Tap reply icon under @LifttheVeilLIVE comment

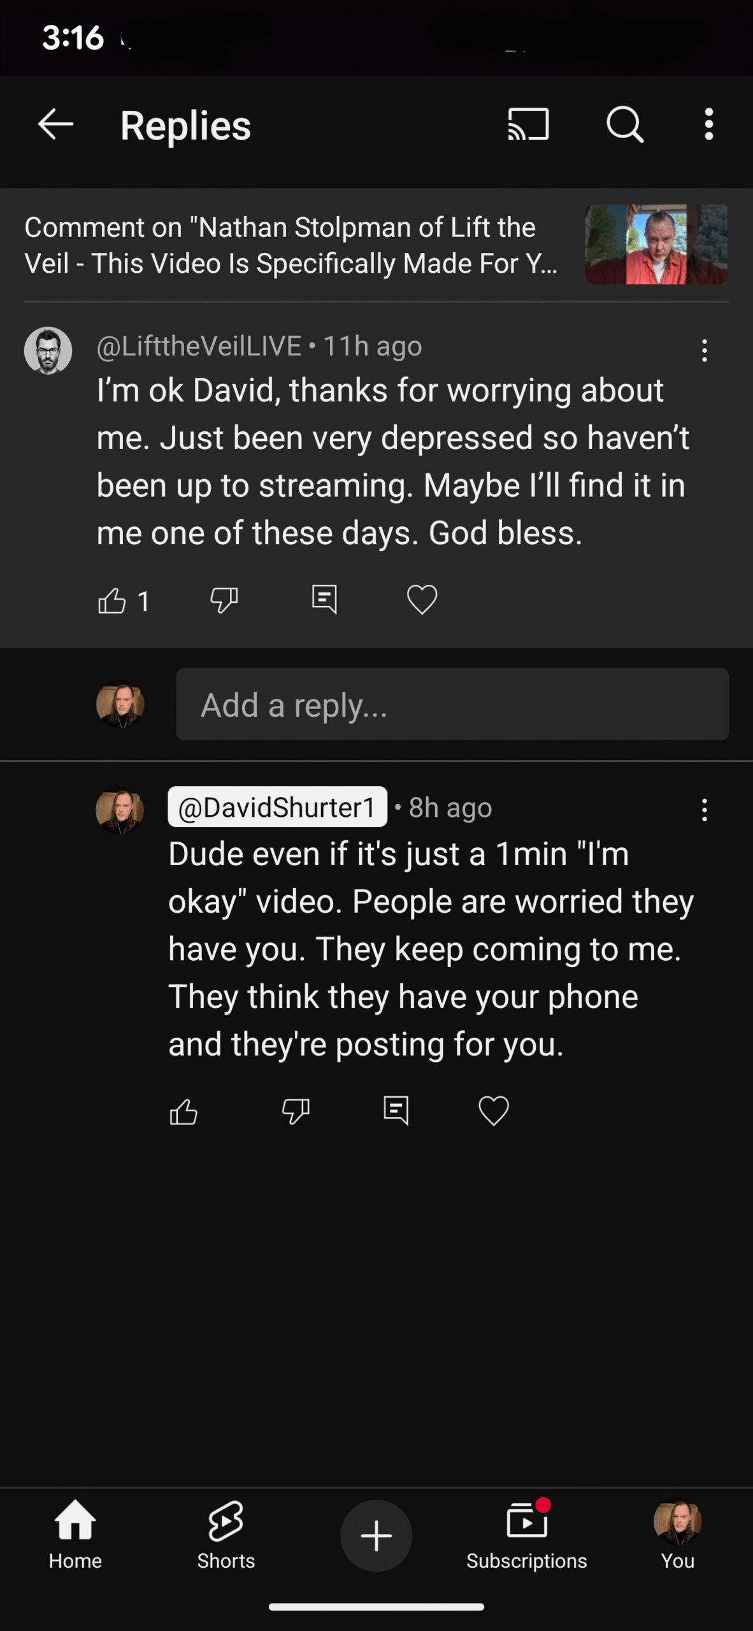[324, 600]
